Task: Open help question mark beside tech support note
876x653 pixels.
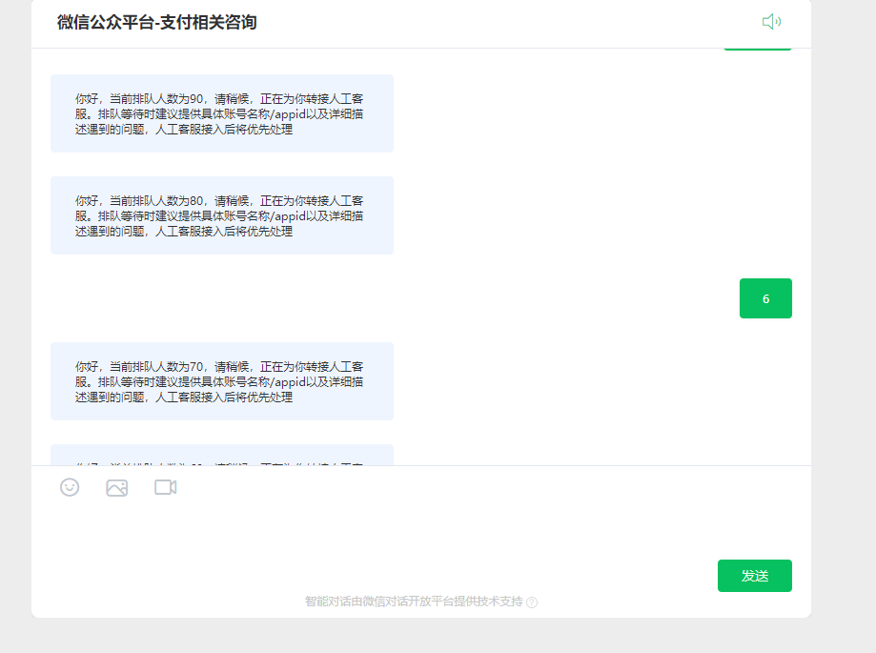Action: pos(532,602)
